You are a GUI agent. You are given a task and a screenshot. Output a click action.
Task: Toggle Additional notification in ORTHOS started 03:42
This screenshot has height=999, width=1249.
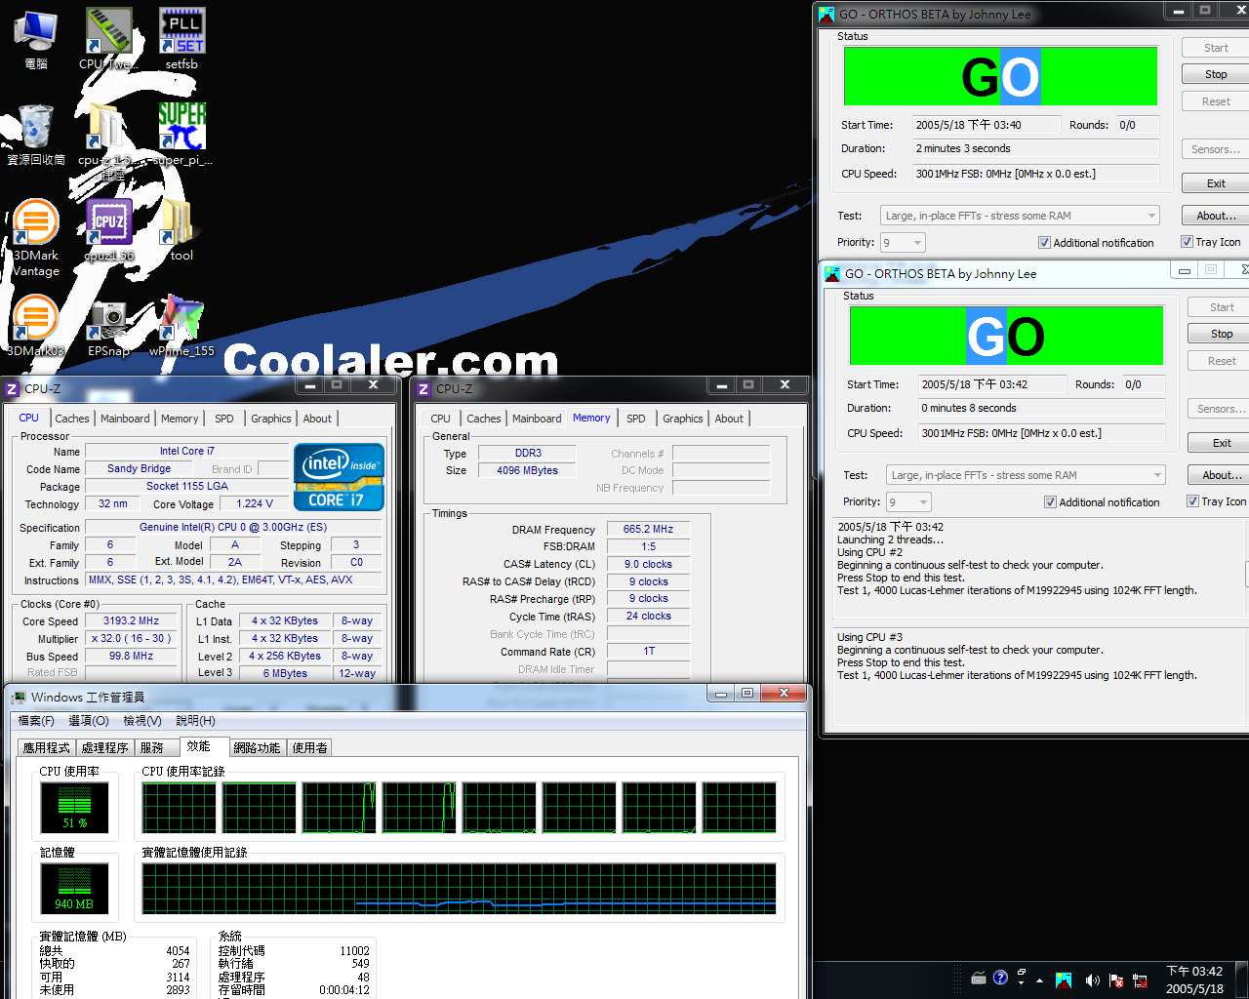tap(1050, 502)
